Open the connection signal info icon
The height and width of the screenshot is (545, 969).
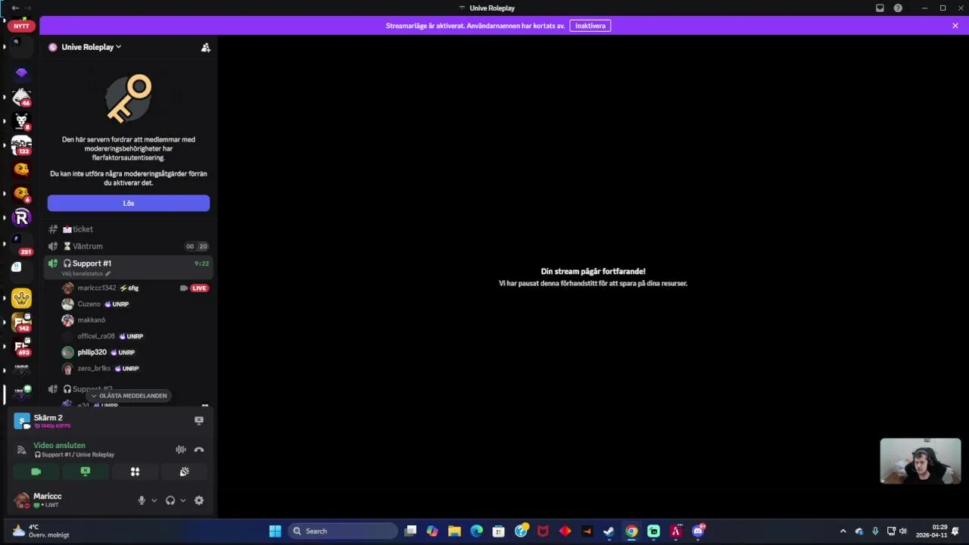click(x=22, y=450)
